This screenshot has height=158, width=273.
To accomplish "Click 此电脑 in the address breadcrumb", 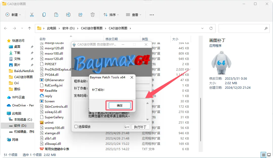I will [52, 28].
